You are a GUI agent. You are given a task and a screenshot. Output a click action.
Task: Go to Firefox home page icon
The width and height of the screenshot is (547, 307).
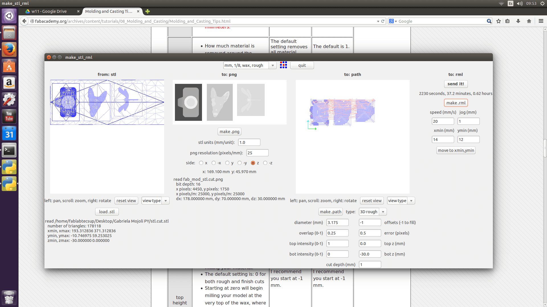(x=529, y=21)
